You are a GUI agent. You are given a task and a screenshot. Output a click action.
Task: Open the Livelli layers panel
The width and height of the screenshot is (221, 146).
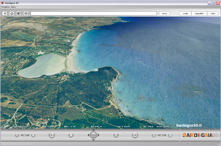tap(185, 13)
